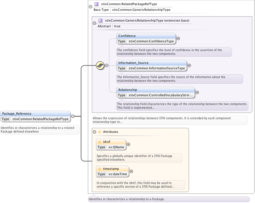Click the purple GenericRelationshipType type icon

click(x=100, y=20)
